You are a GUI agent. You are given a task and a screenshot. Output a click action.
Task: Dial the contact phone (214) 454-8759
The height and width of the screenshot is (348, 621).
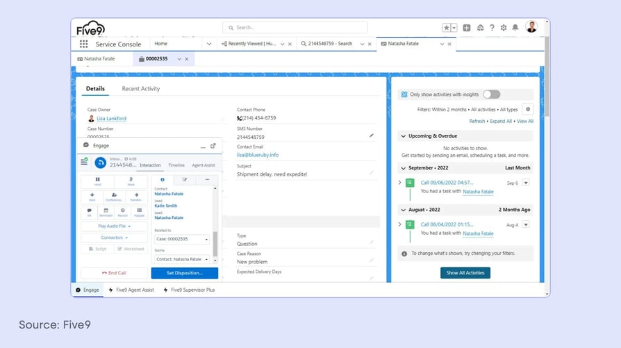[256, 118]
